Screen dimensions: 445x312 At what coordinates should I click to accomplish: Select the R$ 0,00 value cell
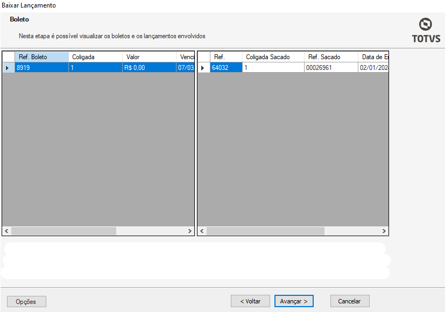pos(149,68)
